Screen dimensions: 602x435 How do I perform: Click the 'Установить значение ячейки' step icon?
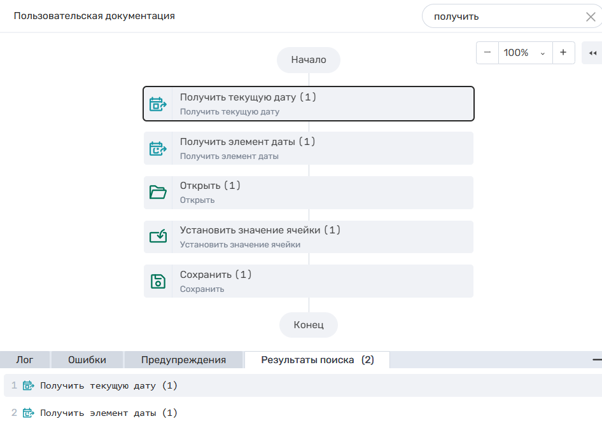(157, 237)
